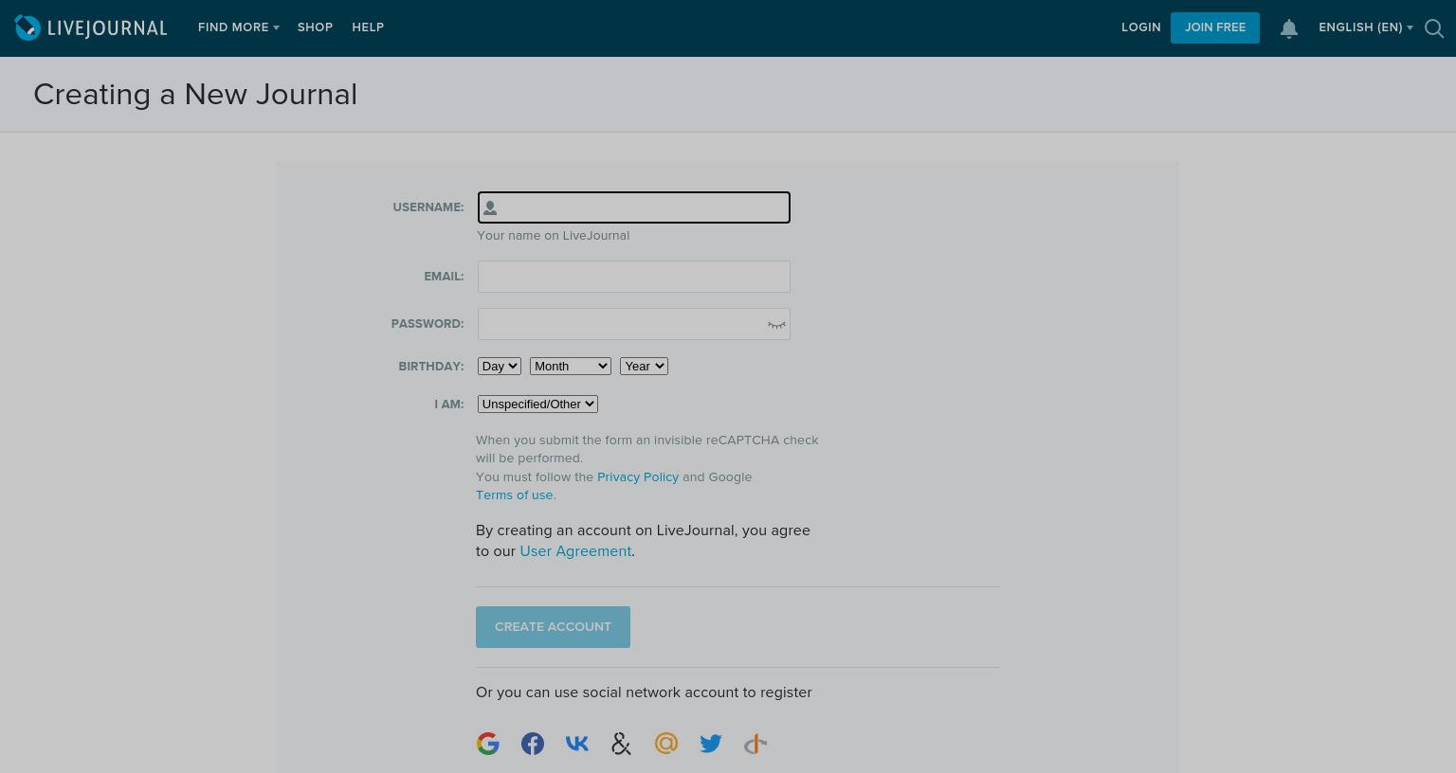
Task: Open the Privacy Policy link
Action: pyautogui.click(x=638, y=476)
